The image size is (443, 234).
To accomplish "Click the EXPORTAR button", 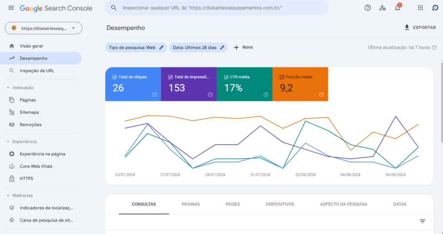I will pyautogui.click(x=420, y=28).
